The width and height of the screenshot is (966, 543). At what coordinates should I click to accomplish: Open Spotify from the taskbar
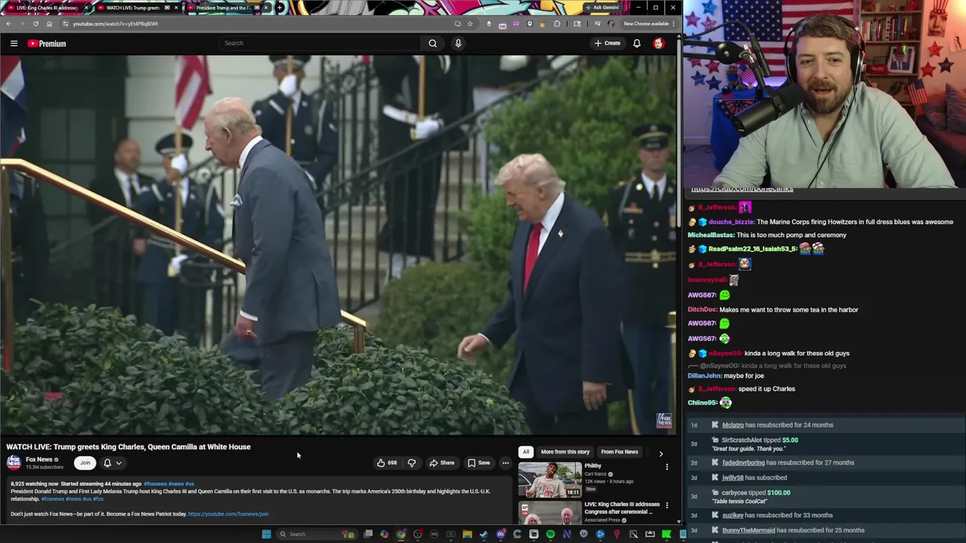(550, 534)
